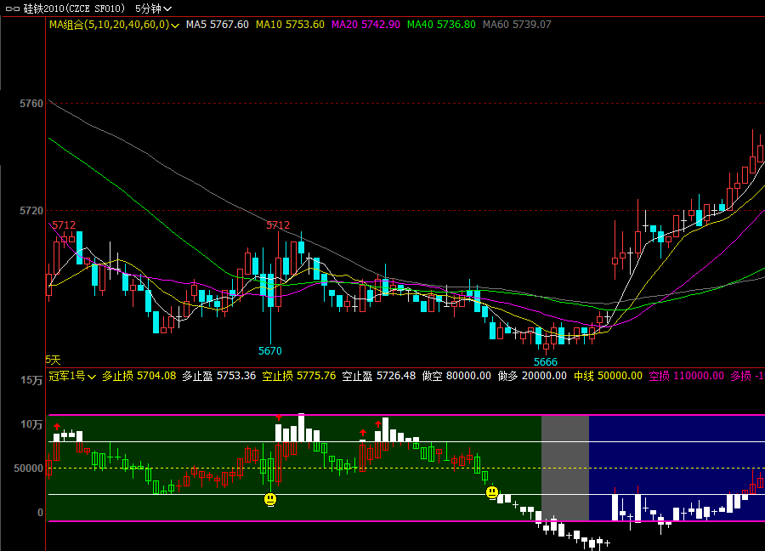
Task: Open the 5分钟 timeframe dropdown
Action: click(x=153, y=9)
